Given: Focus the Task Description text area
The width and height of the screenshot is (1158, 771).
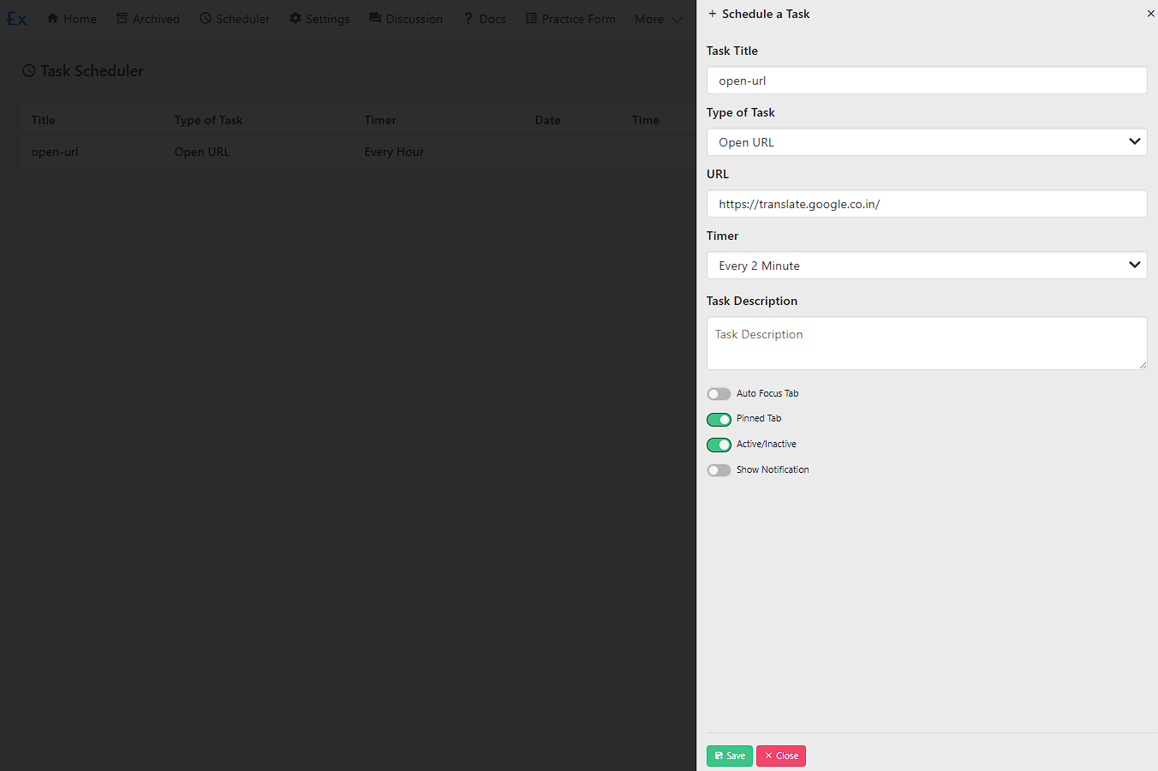Looking at the screenshot, I should coord(926,343).
